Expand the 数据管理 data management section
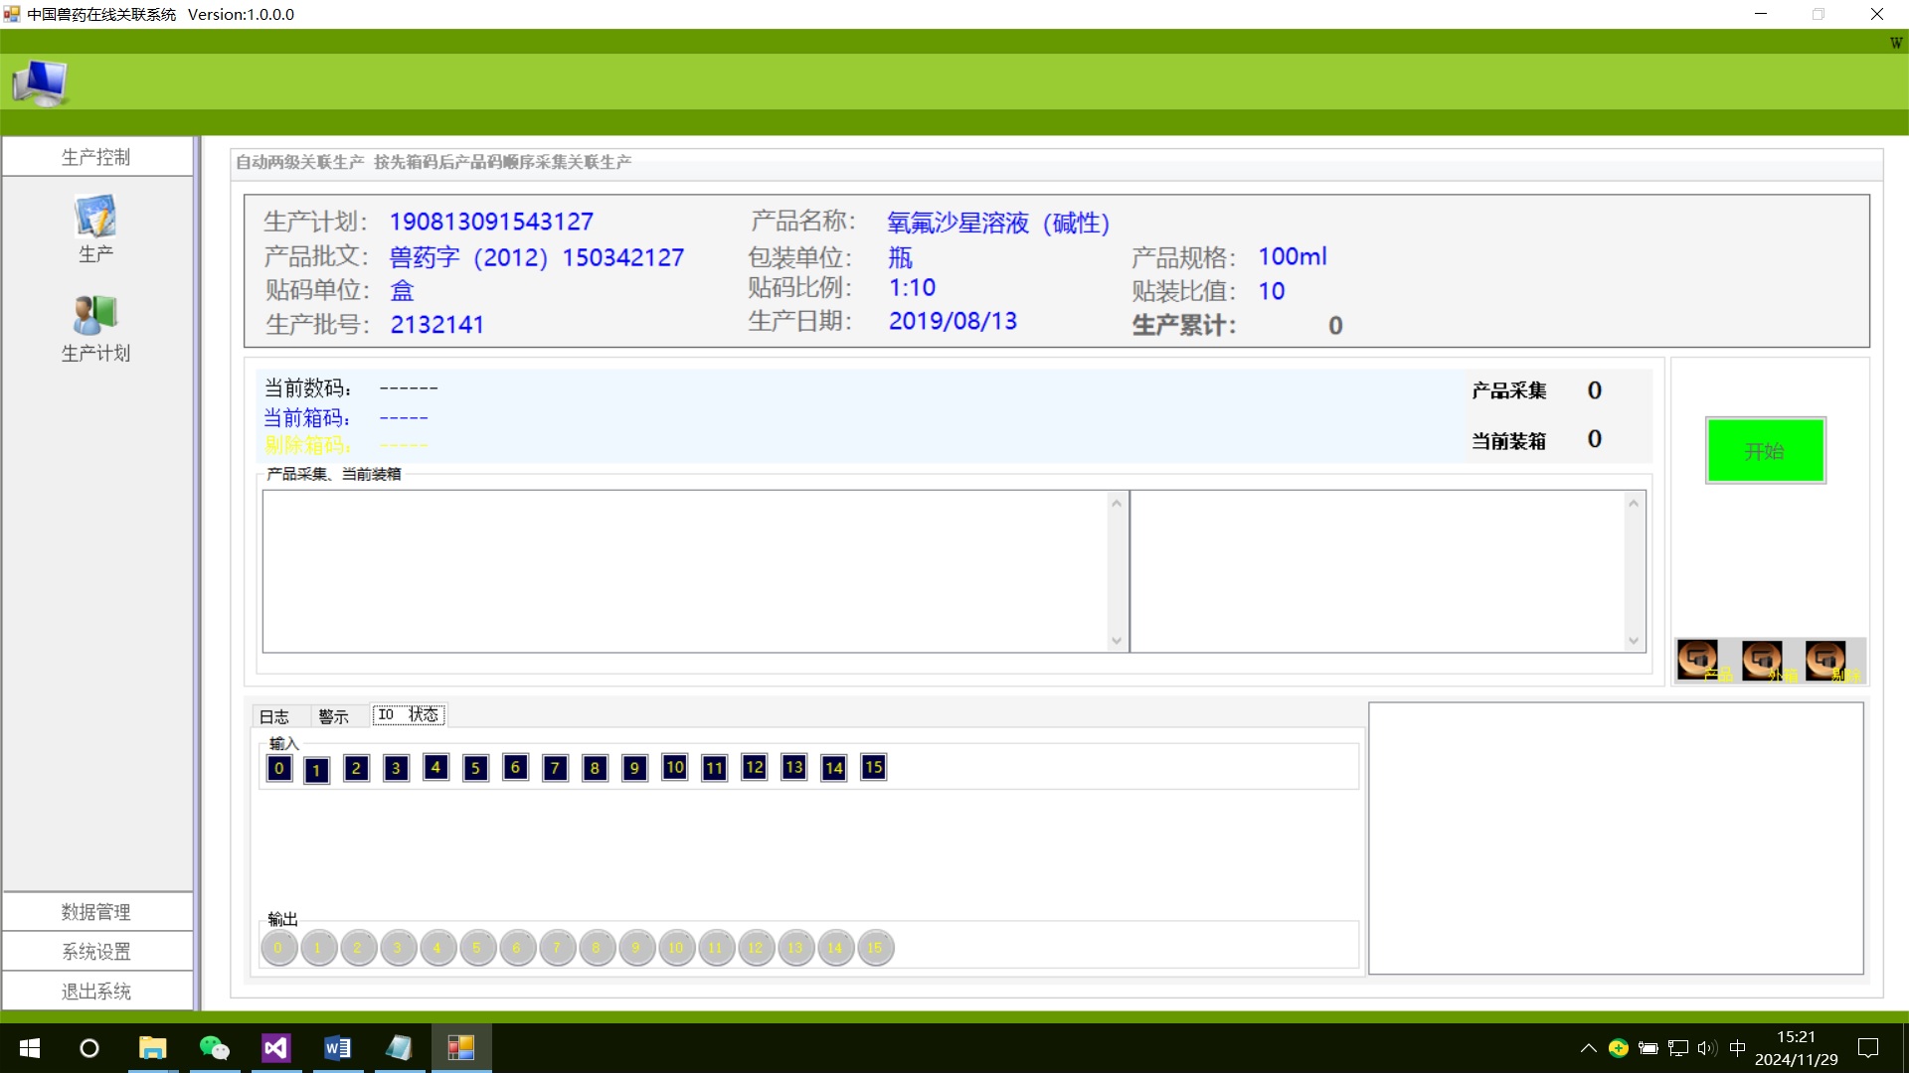The image size is (1909, 1073). [96, 911]
